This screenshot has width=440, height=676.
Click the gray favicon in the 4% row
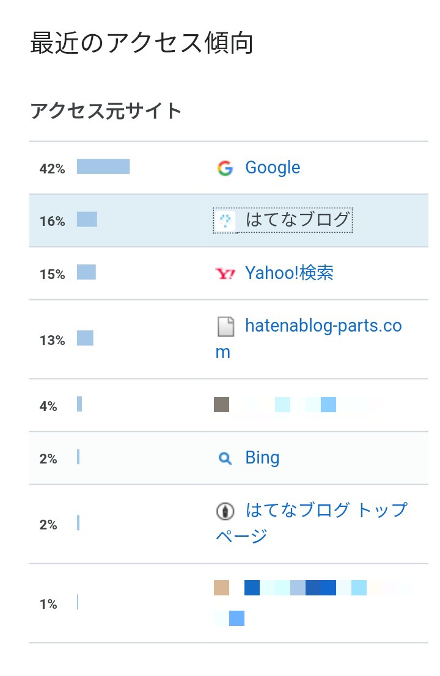(x=222, y=405)
